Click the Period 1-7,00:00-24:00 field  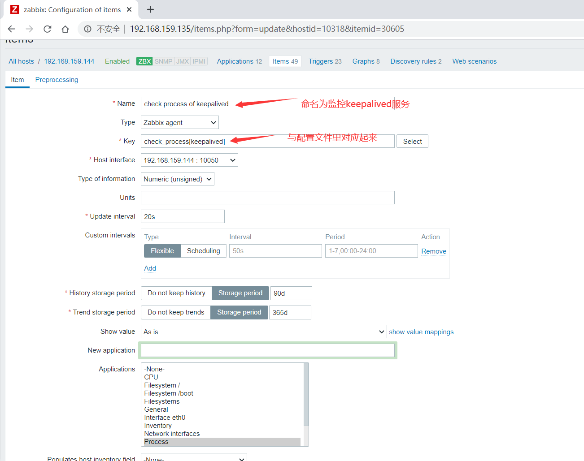pos(371,251)
